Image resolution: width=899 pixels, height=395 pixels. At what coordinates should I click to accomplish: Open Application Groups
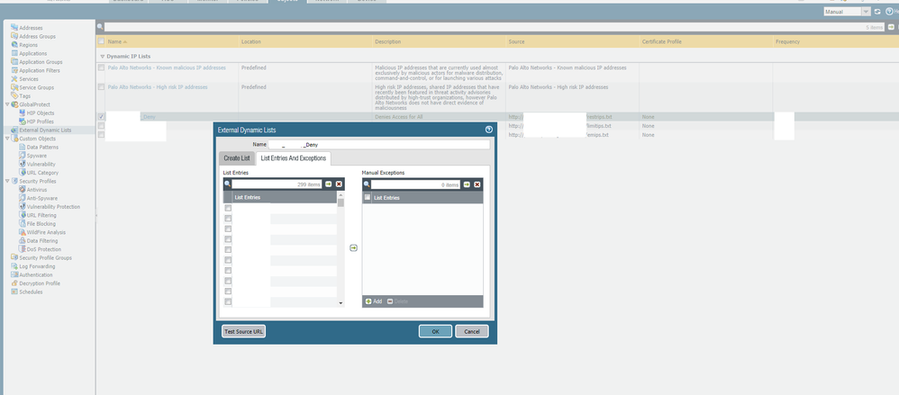41,62
